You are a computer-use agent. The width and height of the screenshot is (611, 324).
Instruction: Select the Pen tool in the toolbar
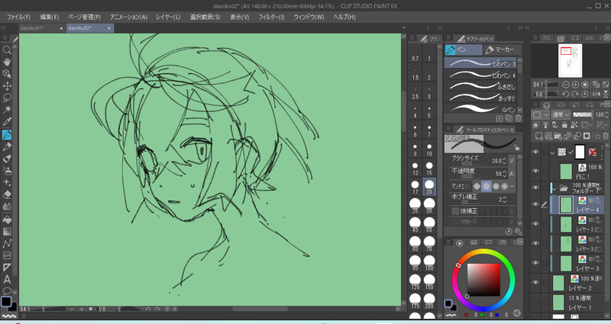[7, 135]
